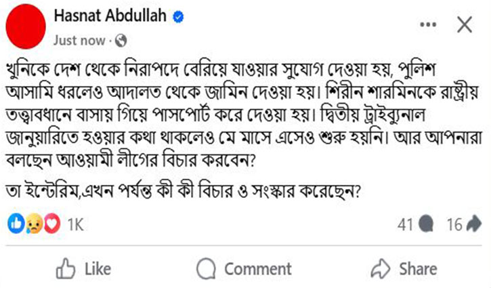Image resolution: width=491 pixels, height=288 pixels.
Task: Click the thumbs-up icon on Like
Action: (65, 269)
